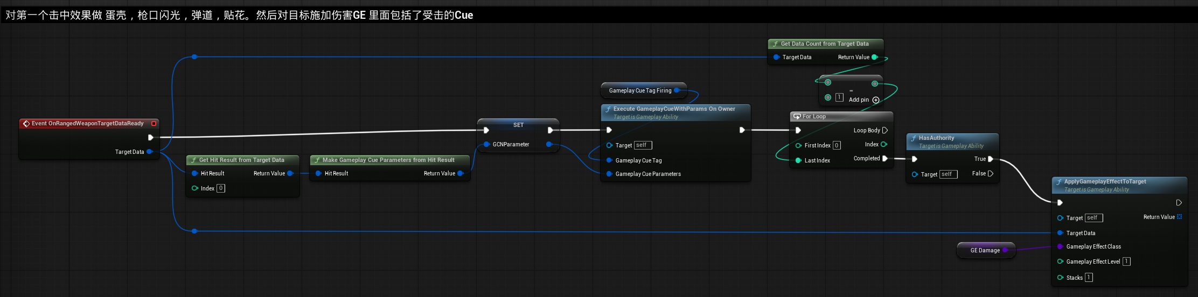Select the SET GCNParameter node title
The width and height of the screenshot is (1198, 297).
(518, 125)
